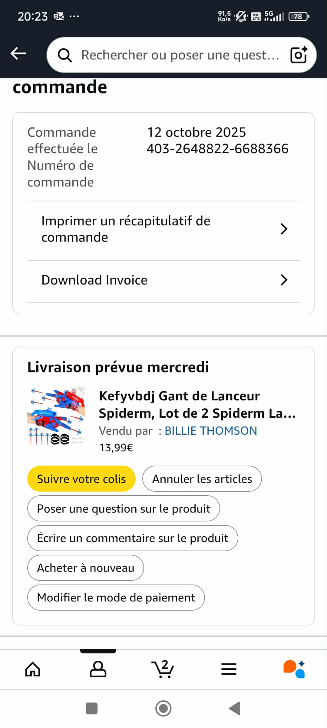Open the hamburger menu tab

pyautogui.click(x=229, y=669)
